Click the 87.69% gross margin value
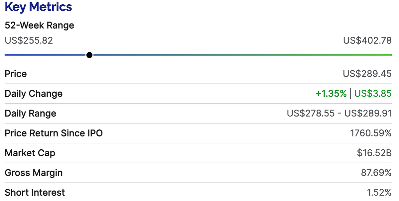Screen dimensions: 399x201 pos(376,173)
